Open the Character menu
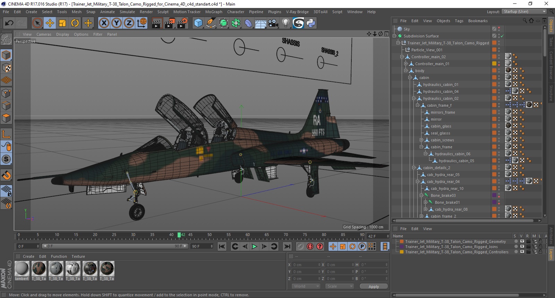 [x=236, y=12]
